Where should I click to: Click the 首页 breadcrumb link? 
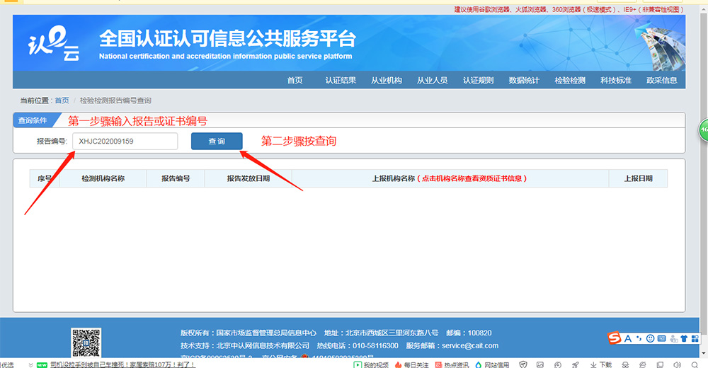click(x=62, y=100)
